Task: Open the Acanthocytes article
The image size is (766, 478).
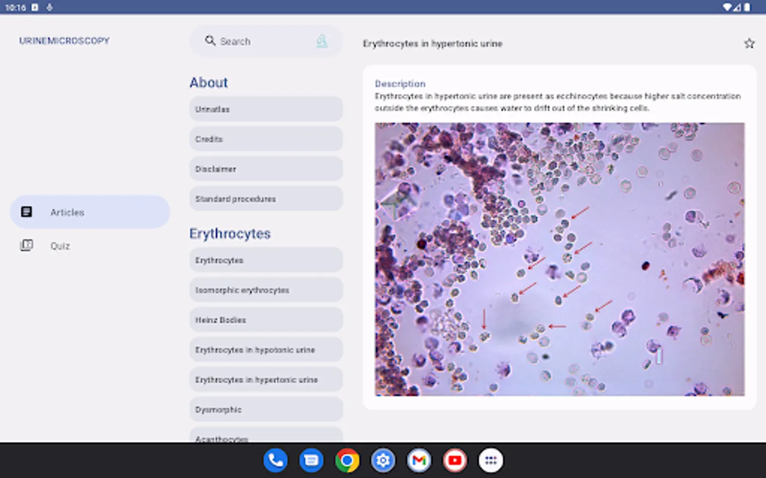Action: 266,435
